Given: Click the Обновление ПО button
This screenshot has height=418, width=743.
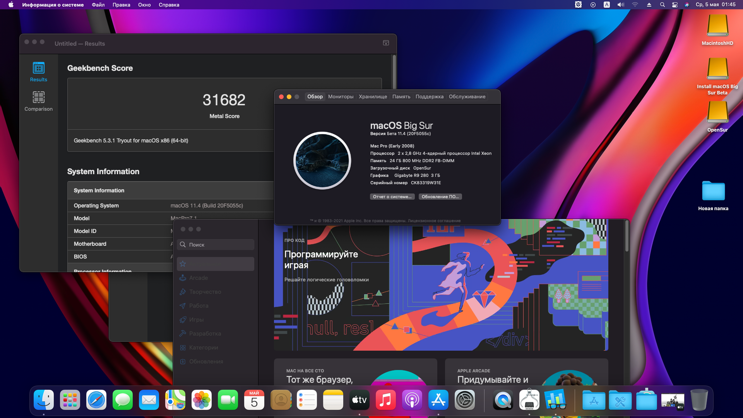Looking at the screenshot, I should click(x=440, y=197).
